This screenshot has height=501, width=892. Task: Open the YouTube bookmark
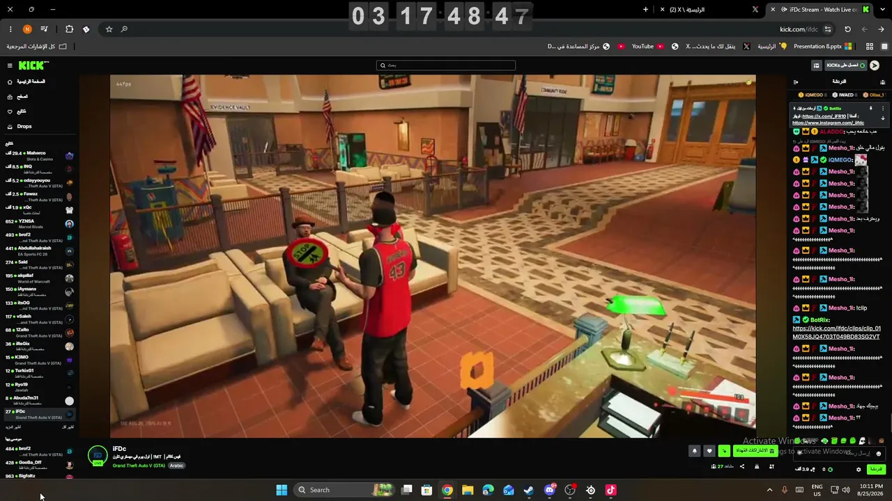pos(648,47)
